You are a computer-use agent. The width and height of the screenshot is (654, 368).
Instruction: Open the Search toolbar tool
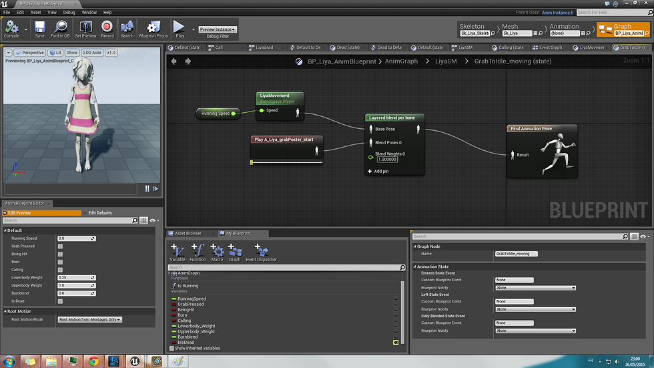coord(127,29)
